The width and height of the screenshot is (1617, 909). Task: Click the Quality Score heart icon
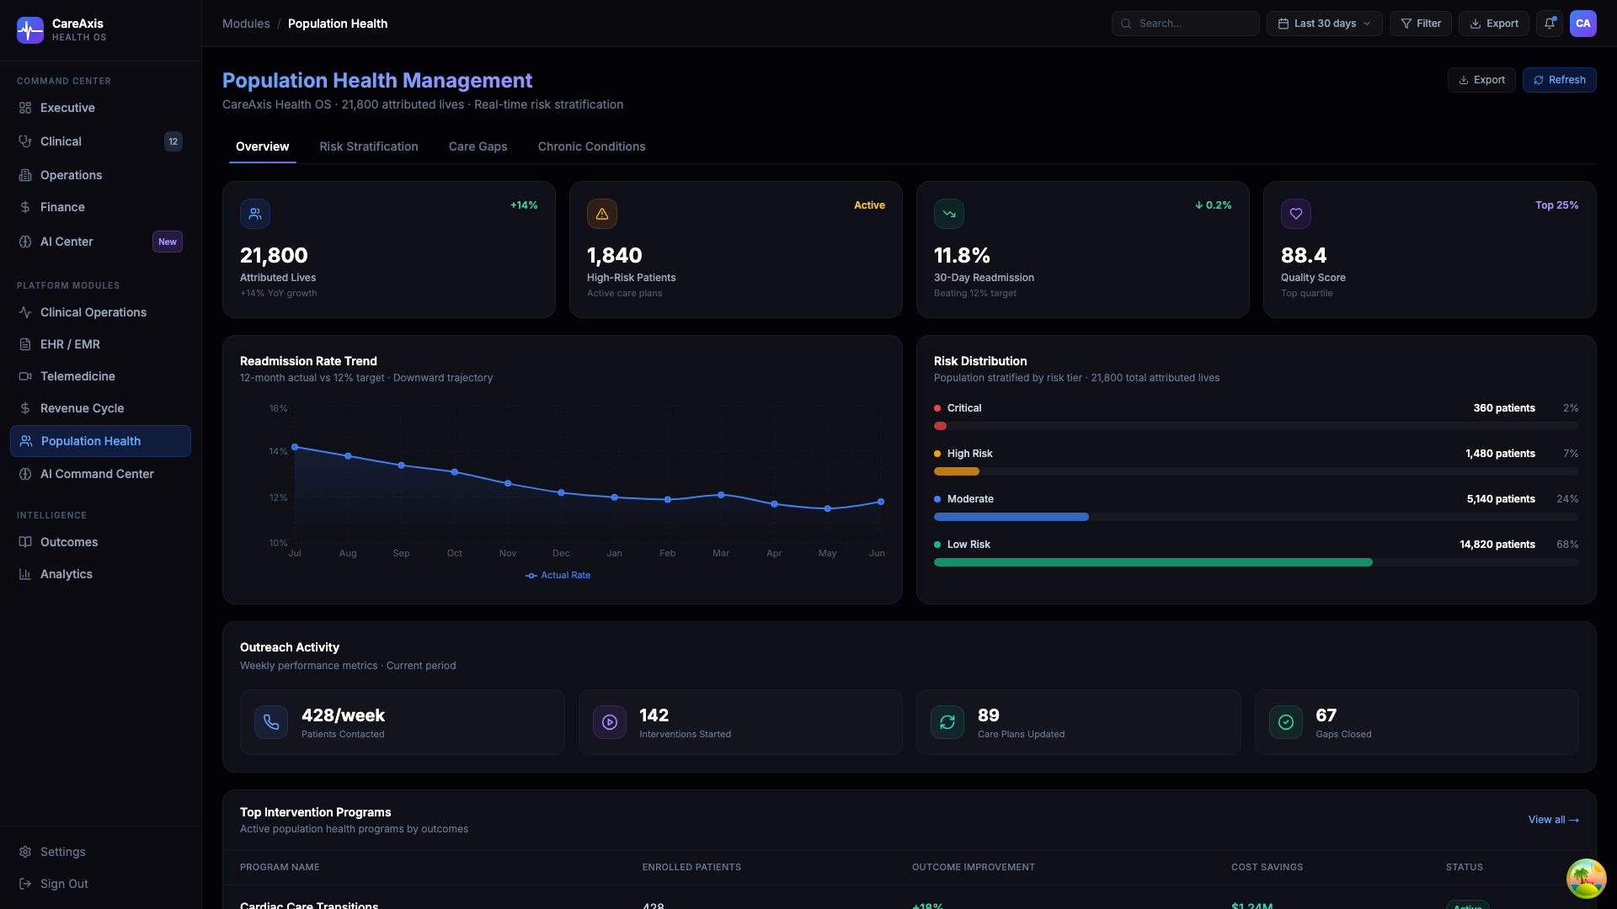point(1296,214)
